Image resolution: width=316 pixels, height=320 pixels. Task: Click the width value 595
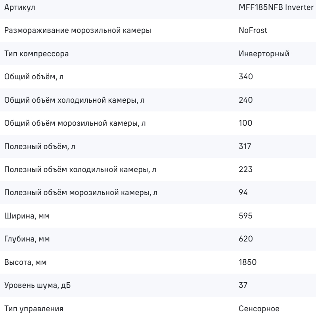[x=245, y=216]
